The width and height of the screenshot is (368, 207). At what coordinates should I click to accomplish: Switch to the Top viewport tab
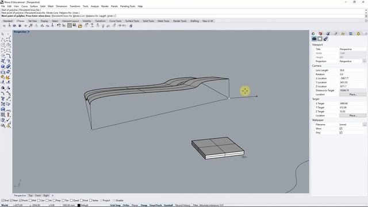[30, 195]
